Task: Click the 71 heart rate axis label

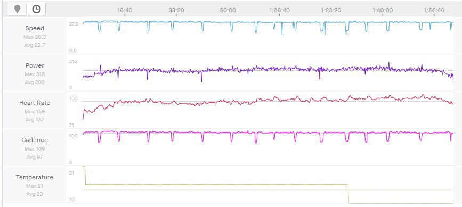Action: click(71, 125)
